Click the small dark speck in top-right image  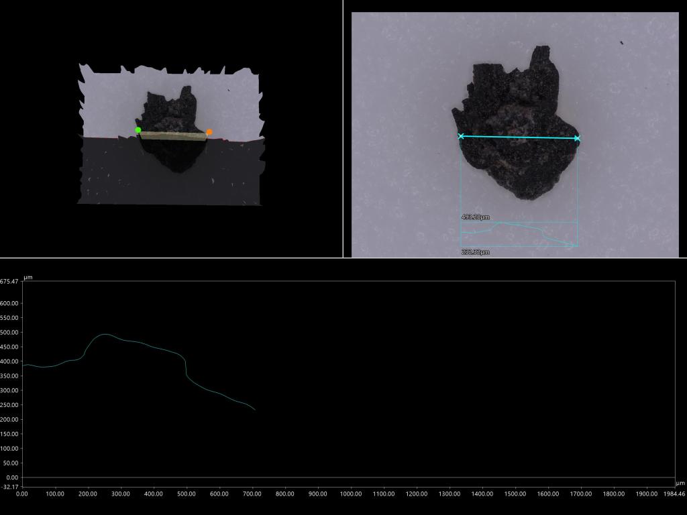click(x=622, y=43)
